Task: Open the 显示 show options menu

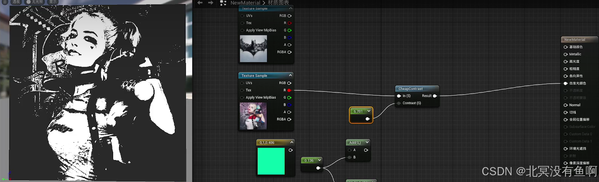Action: point(53,2)
